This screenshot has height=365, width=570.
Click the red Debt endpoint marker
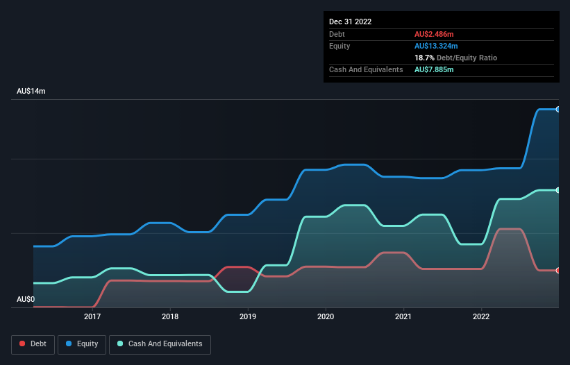(x=558, y=271)
